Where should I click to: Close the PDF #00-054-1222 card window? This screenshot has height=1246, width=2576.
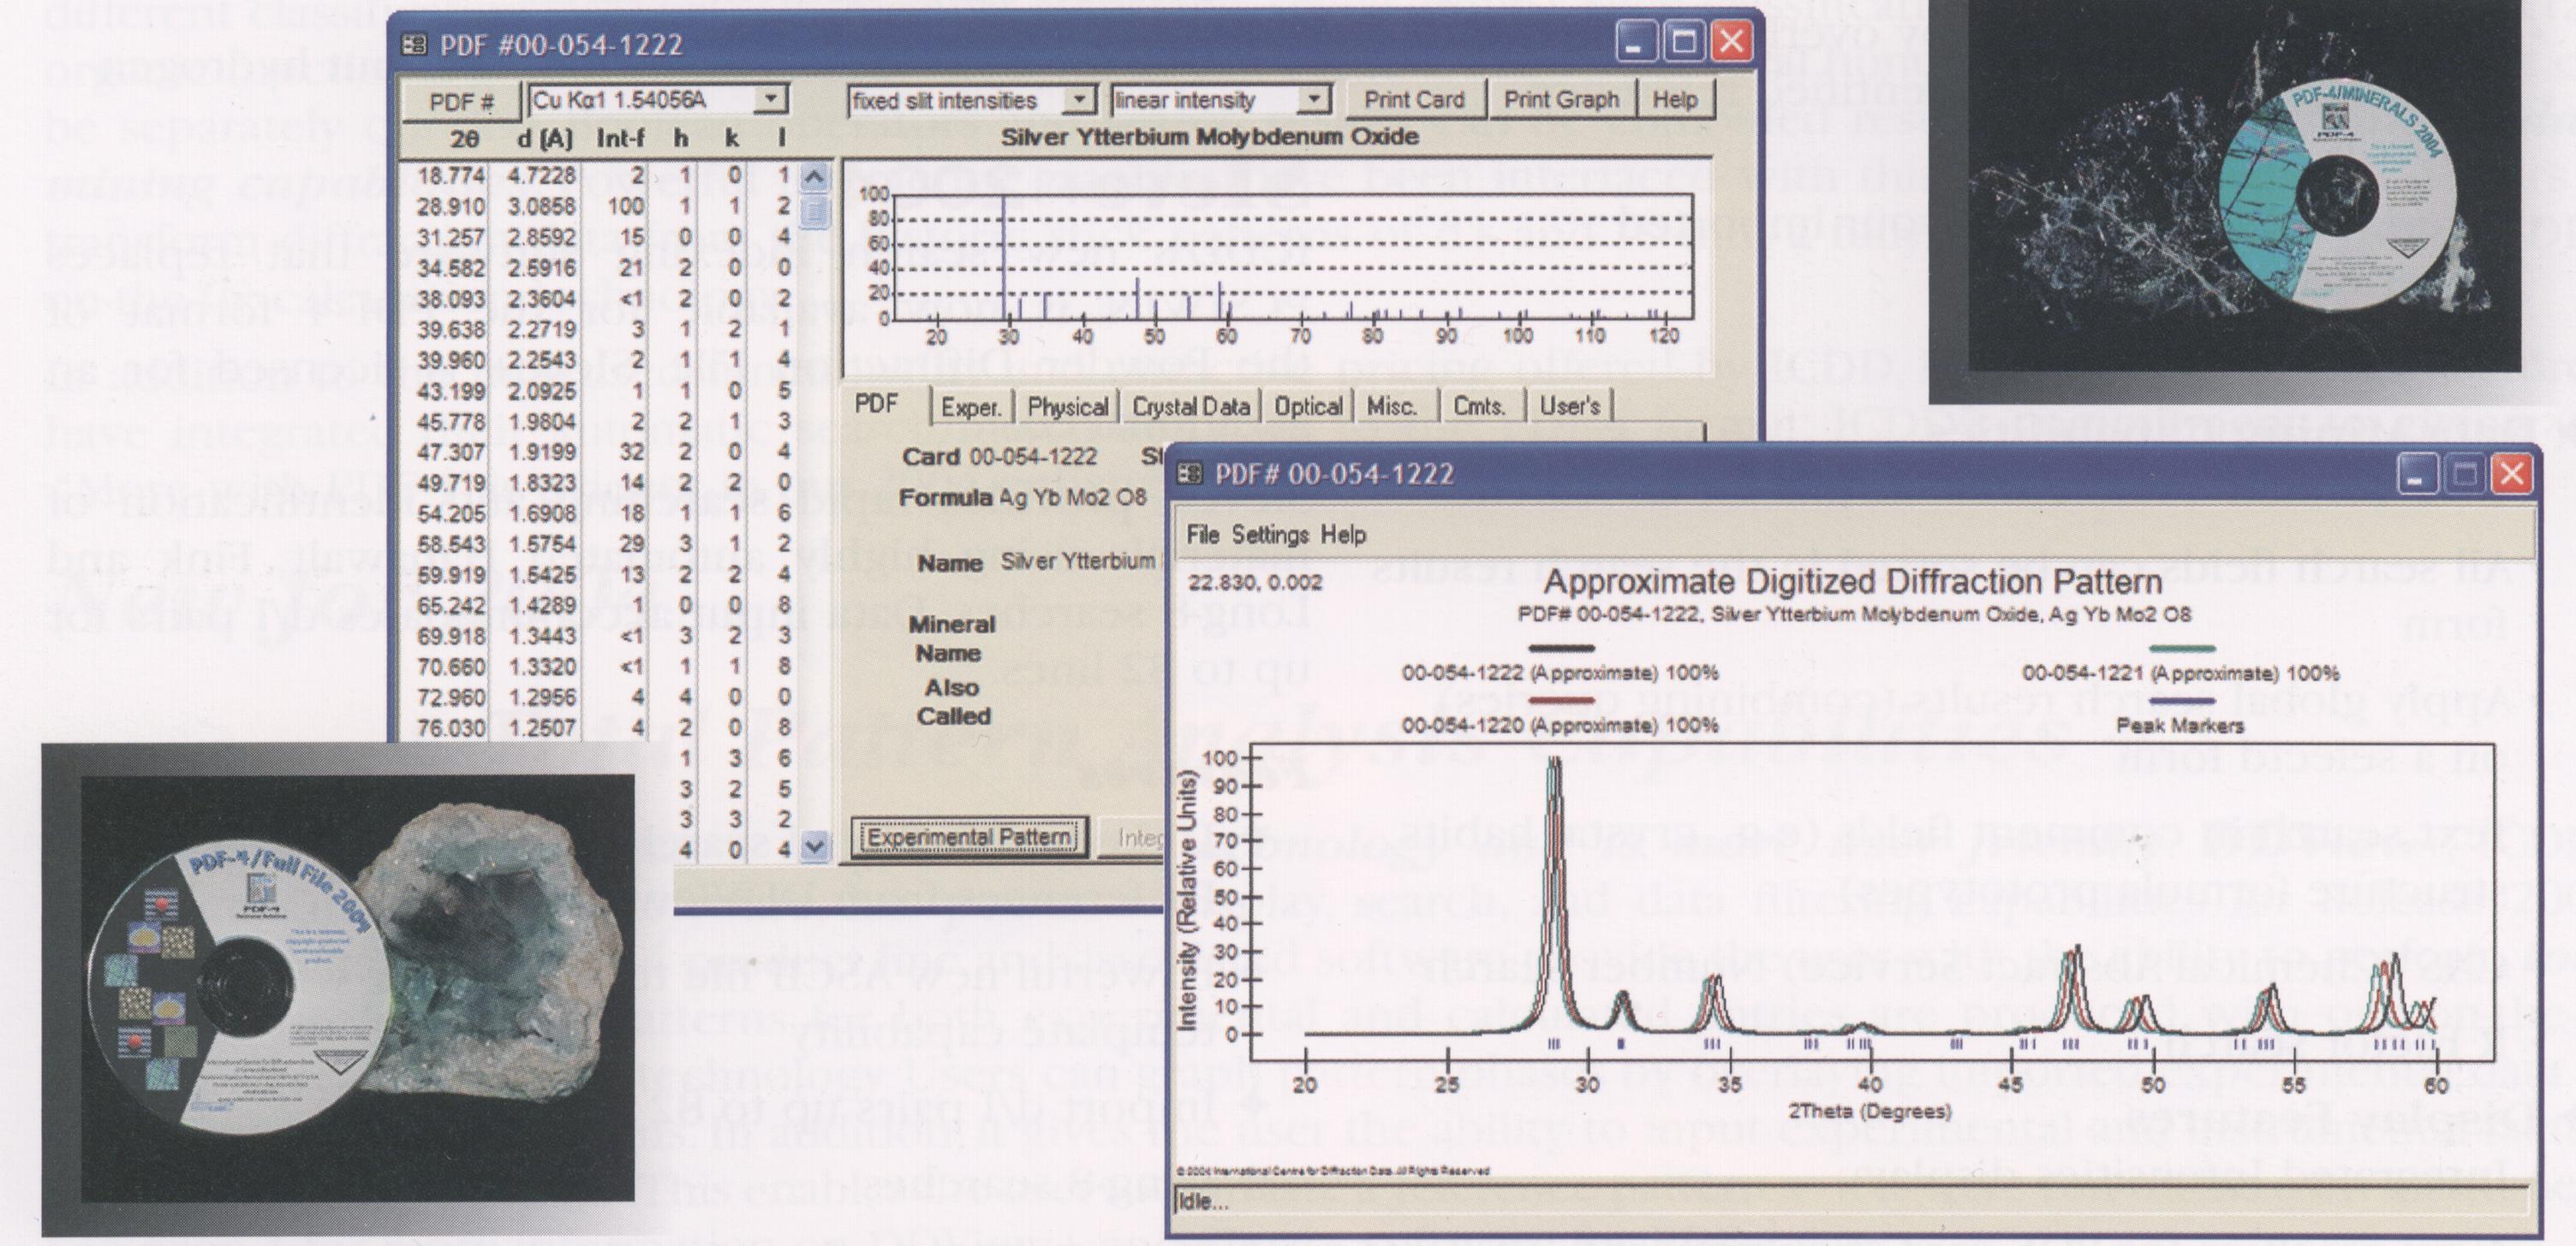(x=1731, y=43)
